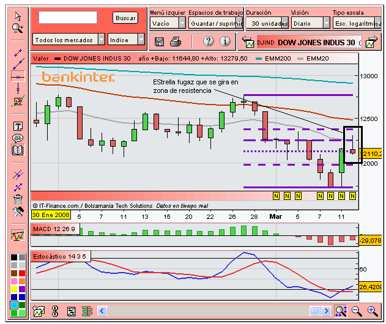Click the add chart icon in the bottom bar
This screenshot has width=386, height=324.
tap(39, 311)
